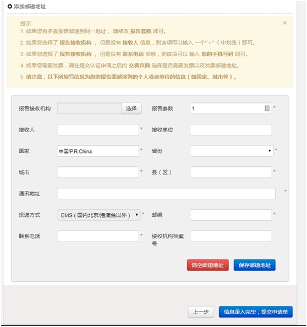307x327 pixels.
Task: Click the wide 通讯地址 address field
Action: click(x=166, y=193)
